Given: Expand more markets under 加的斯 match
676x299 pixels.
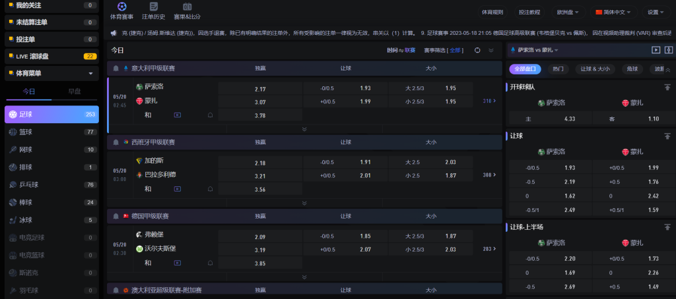Looking at the screenshot, I should (304, 204).
